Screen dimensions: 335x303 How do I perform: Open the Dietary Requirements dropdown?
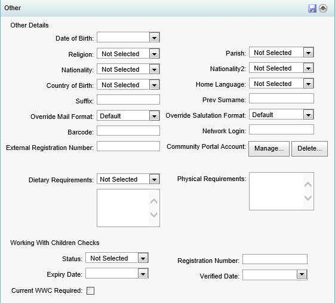click(x=154, y=179)
